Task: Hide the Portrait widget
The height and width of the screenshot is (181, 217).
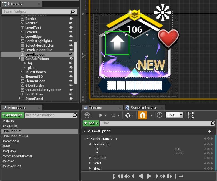Action: click(x=71, y=23)
